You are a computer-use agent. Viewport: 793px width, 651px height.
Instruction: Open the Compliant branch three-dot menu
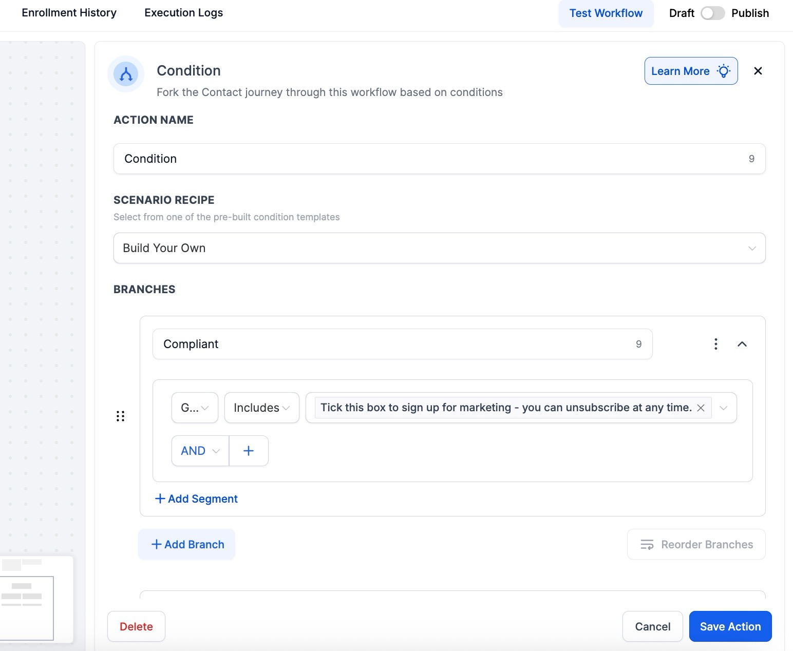pyautogui.click(x=715, y=344)
